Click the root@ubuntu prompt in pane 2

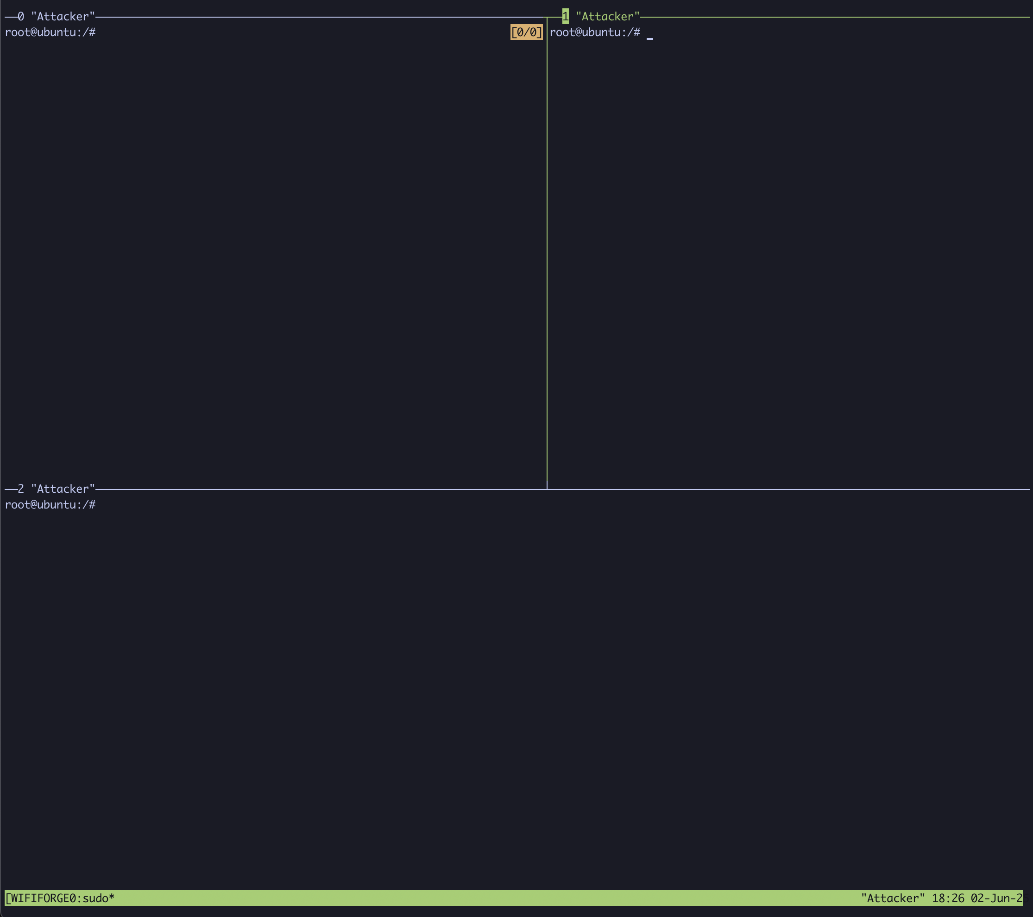50,504
